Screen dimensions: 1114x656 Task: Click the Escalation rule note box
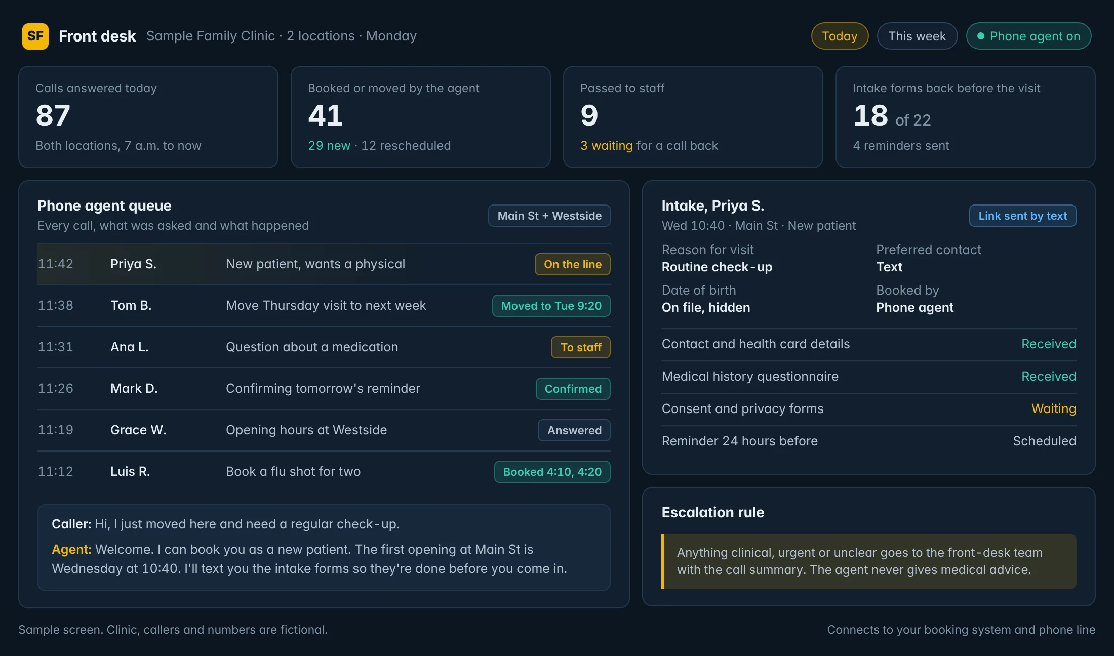(x=869, y=561)
